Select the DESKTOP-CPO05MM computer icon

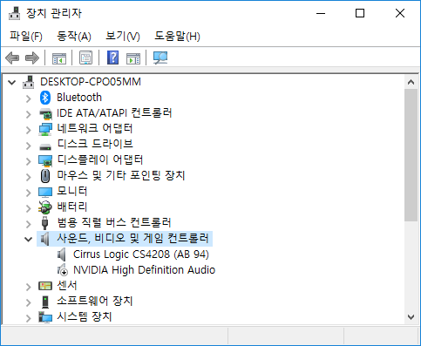[29, 82]
